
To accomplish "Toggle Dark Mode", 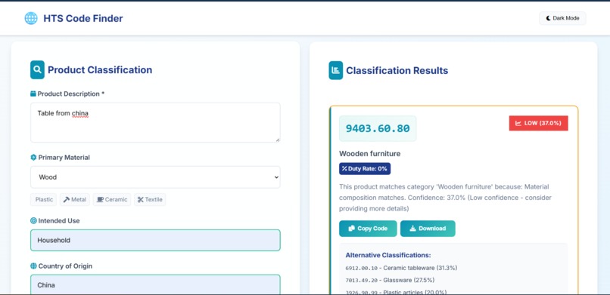I will coord(562,18).
